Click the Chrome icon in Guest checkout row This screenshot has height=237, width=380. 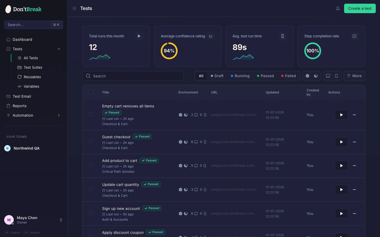tap(180, 142)
